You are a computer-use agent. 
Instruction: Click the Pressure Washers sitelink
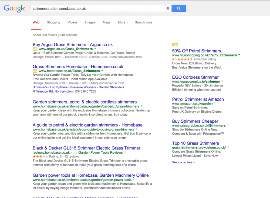tap(83, 87)
